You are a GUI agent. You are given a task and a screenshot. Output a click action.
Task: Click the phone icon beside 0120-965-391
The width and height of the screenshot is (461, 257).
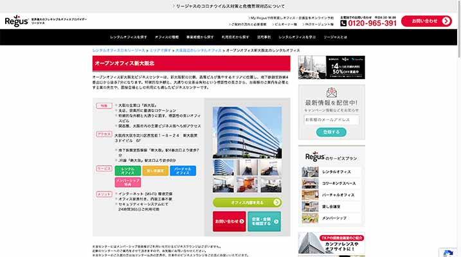(x=343, y=23)
